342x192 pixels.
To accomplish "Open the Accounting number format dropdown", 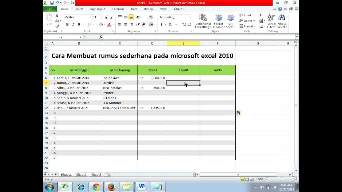I will click(x=190, y=17).
